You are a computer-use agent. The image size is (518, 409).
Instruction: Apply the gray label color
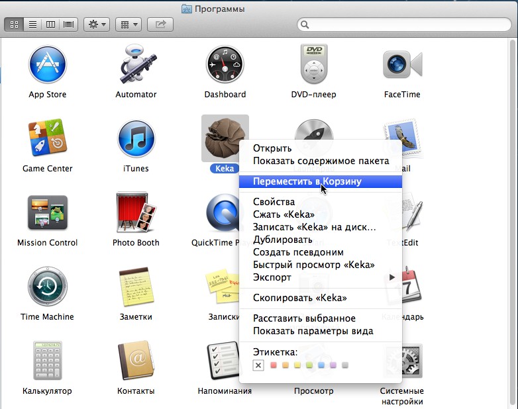coord(345,365)
